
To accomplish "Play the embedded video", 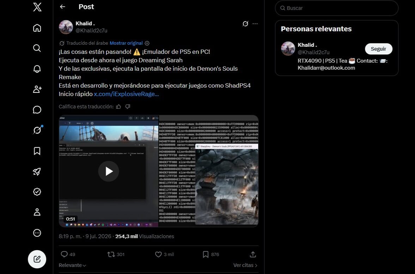I will [x=109, y=171].
